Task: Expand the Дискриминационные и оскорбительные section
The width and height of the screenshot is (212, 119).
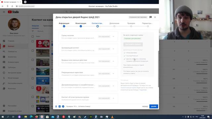Action: [113, 86]
